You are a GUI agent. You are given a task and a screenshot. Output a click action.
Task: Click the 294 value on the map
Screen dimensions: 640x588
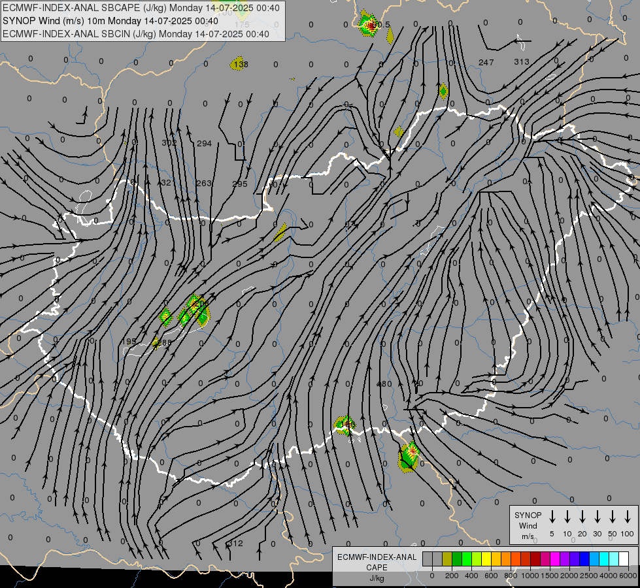coord(204,144)
